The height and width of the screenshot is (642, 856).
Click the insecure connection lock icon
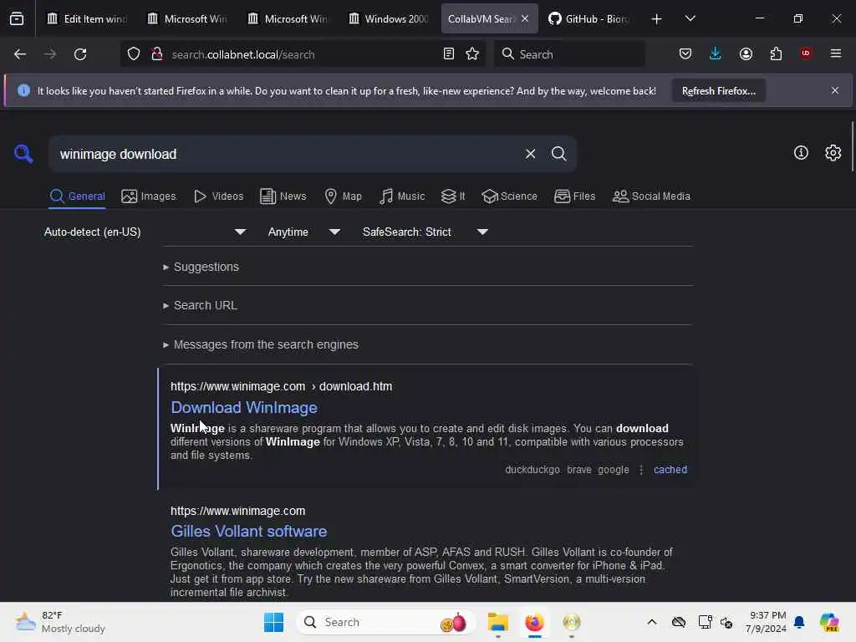(x=157, y=54)
